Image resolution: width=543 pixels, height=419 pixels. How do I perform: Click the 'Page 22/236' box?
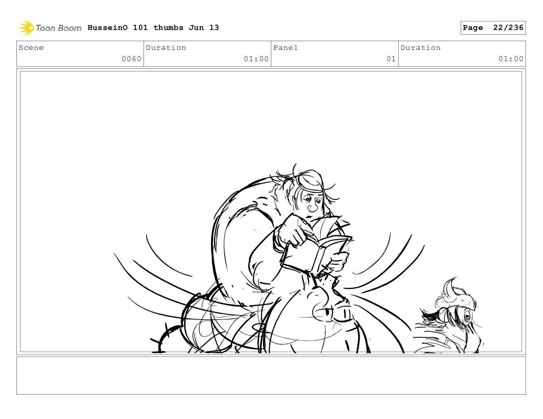[x=493, y=28]
